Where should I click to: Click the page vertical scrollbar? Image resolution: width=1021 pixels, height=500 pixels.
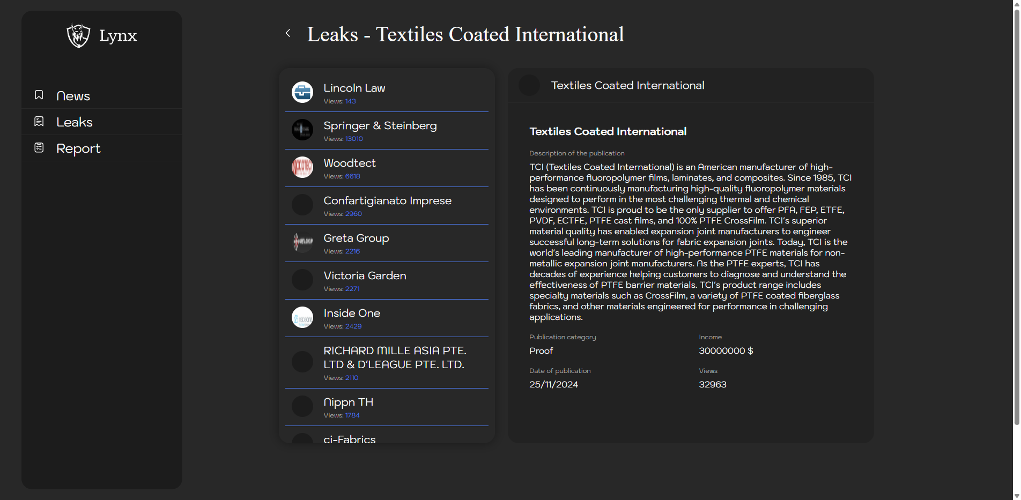pos(1016,214)
